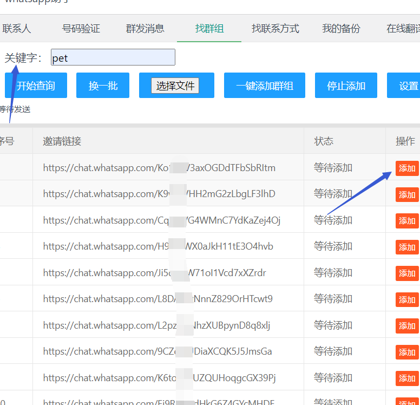
Task: Open the 群发消息 tab
Action: point(145,28)
